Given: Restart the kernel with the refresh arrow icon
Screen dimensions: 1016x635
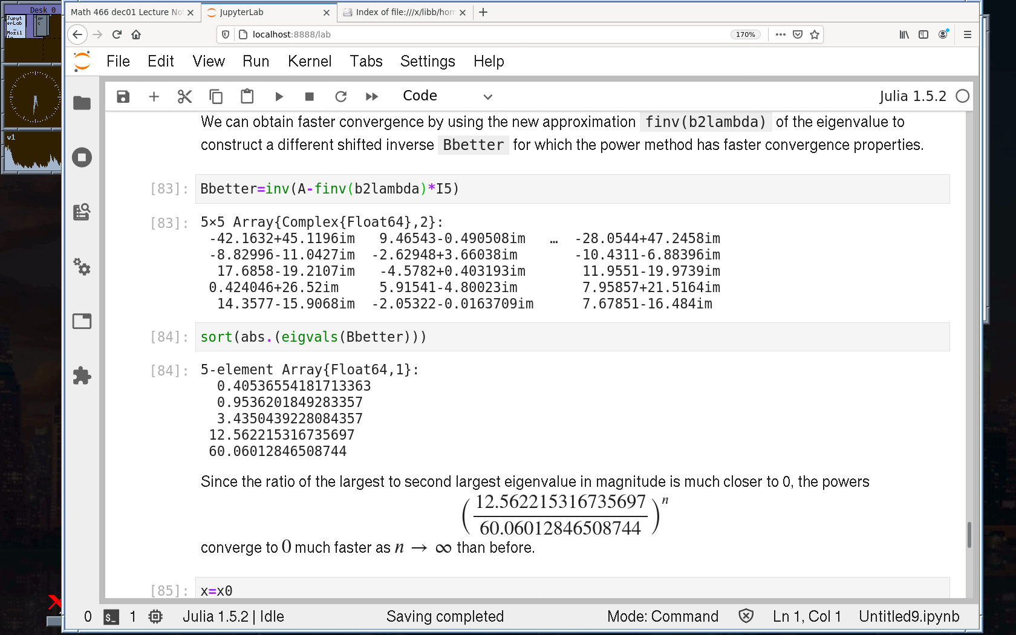Looking at the screenshot, I should point(341,97).
